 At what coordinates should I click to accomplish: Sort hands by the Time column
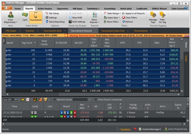pyautogui.click(x=14, y=106)
